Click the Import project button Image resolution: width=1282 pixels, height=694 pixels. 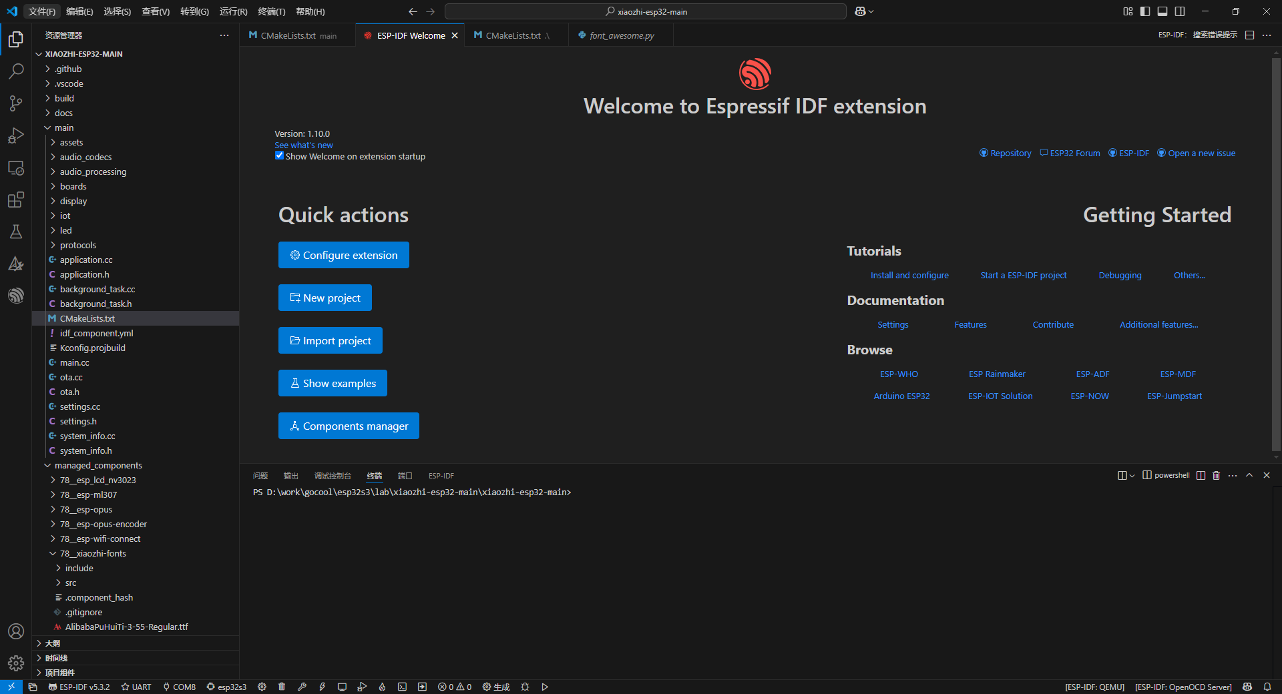(x=331, y=340)
